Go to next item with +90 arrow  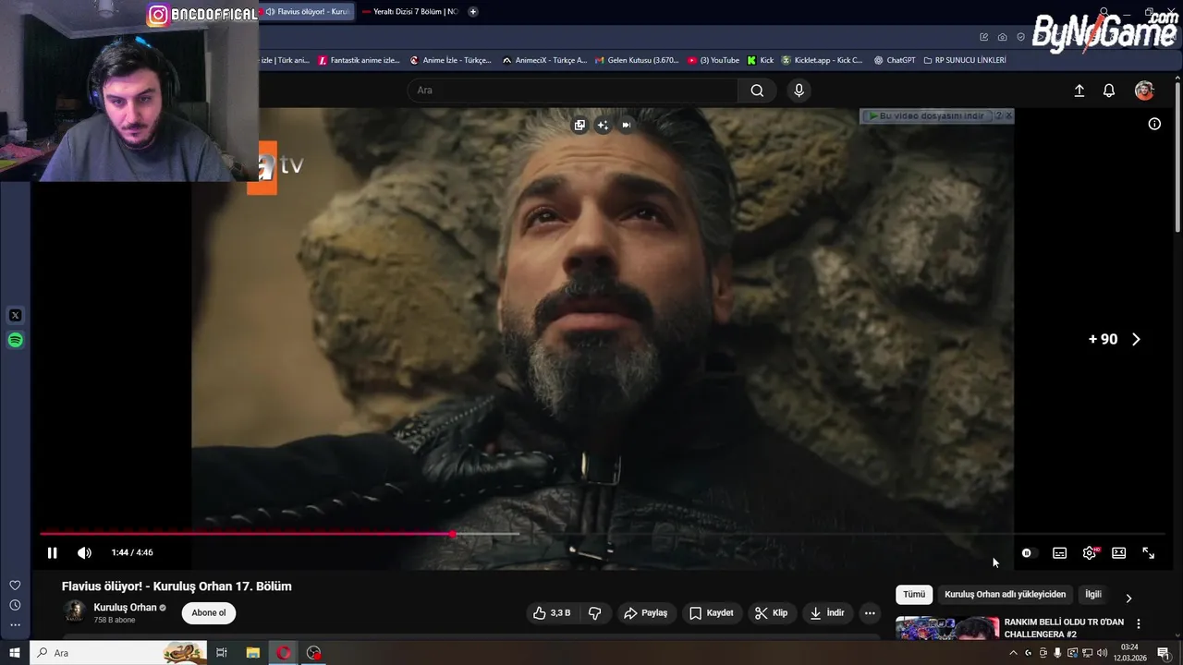click(x=1136, y=339)
